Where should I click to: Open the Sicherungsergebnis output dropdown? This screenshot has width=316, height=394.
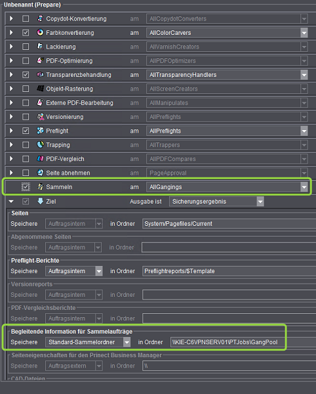click(x=260, y=202)
